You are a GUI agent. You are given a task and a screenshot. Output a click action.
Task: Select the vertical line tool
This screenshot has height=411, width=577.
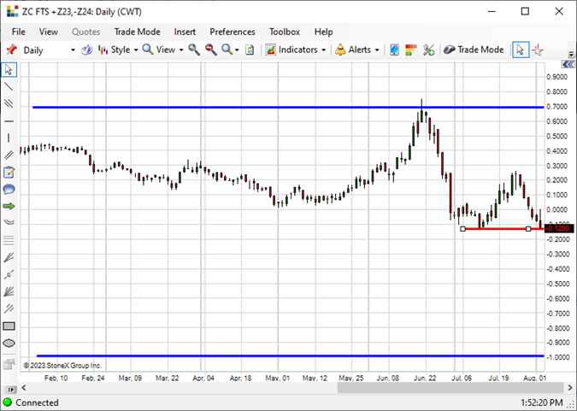(x=9, y=138)
